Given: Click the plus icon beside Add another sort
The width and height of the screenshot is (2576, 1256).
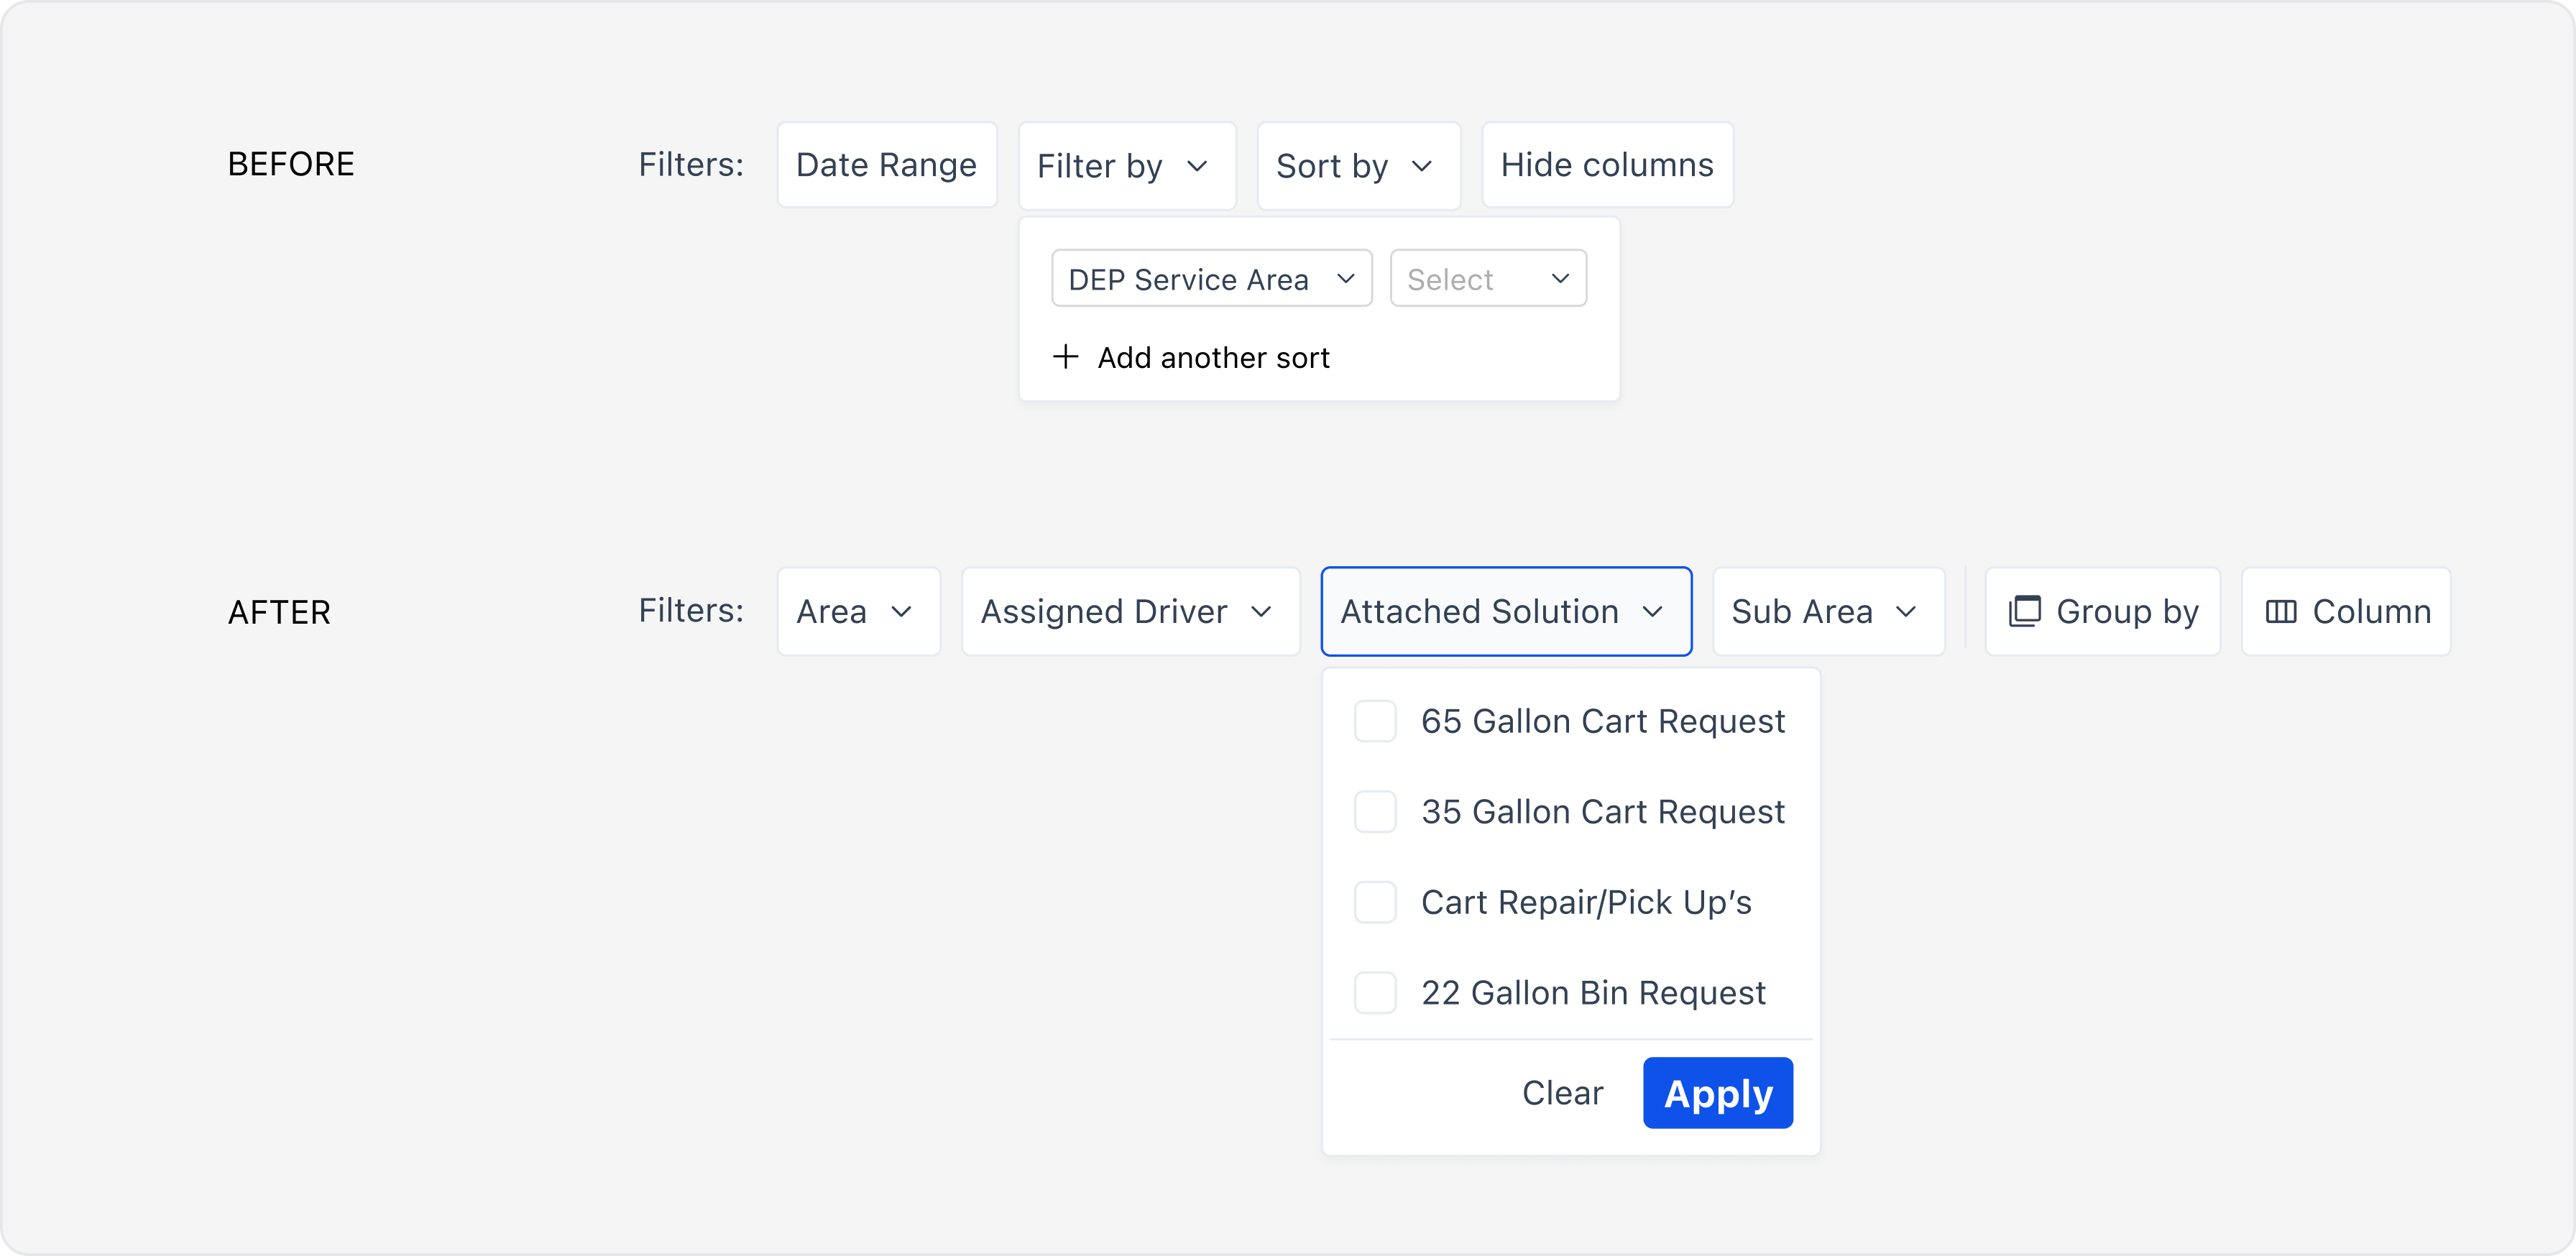Looking at the screenshot, I should [1066, 357].
